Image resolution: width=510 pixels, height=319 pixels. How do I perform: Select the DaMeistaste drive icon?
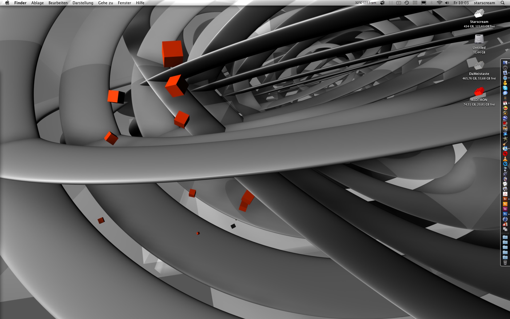pyautogui.click(x=479, y=65)
